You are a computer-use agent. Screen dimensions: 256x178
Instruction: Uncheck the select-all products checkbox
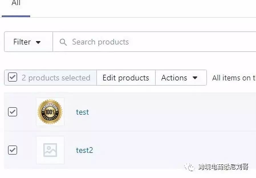tap(12, 77)
